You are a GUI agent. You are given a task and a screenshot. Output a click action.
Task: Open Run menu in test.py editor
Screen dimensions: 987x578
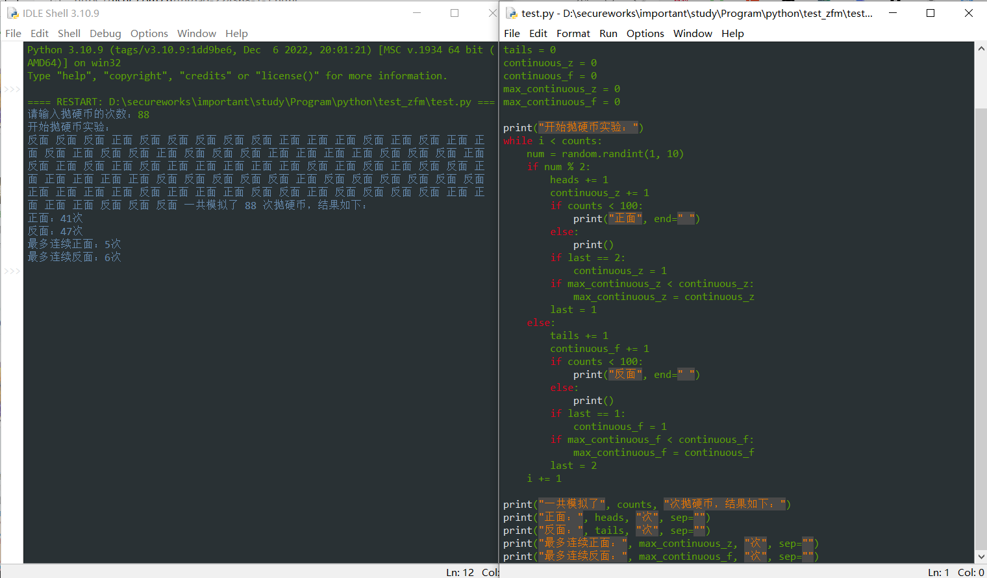click(x=608, y=33)
